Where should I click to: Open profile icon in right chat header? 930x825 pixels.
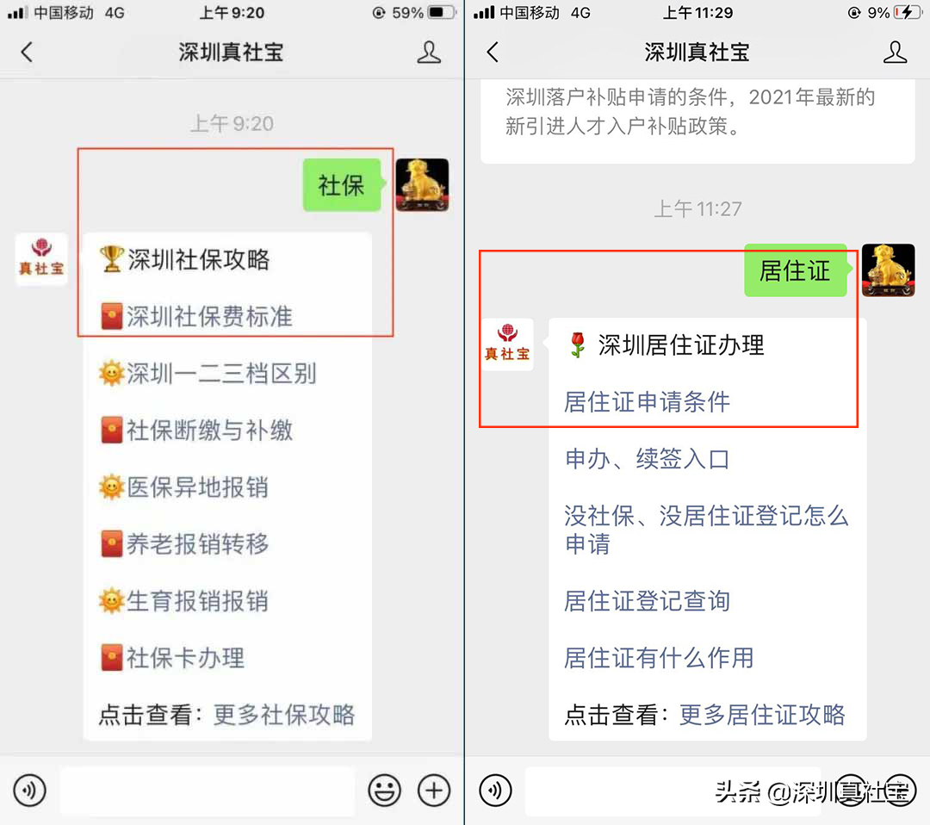[895, 53]
